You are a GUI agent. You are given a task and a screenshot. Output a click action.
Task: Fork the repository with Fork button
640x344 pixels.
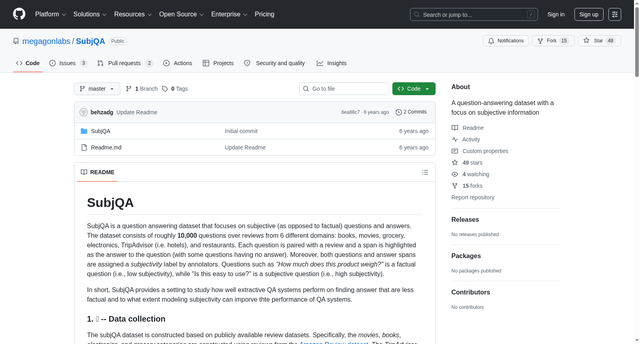point(553,41)
